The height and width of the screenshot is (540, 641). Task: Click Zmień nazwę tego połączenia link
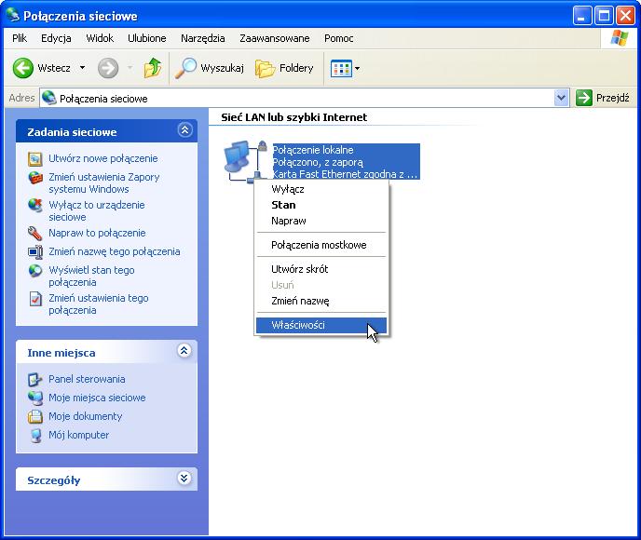point(114,251)
